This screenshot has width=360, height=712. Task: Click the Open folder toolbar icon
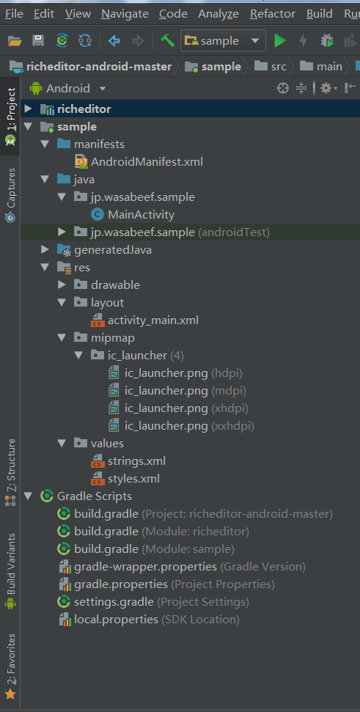(15, 41)
